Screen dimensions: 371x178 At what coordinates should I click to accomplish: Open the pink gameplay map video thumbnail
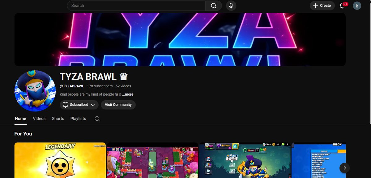tap(152, 160)
